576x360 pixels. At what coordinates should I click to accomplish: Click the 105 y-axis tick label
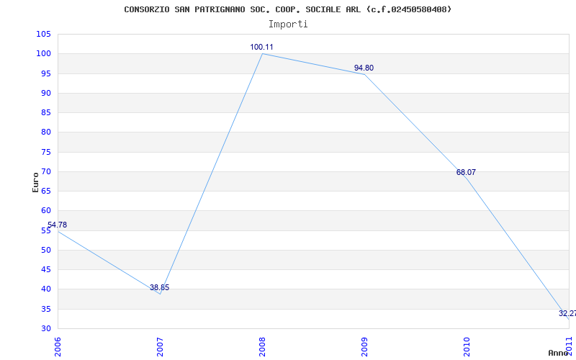(x=43, y=34)
